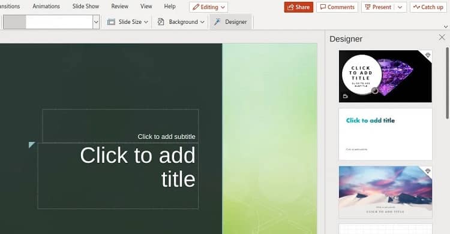Click the Catch up activity icon

(416, 7)
